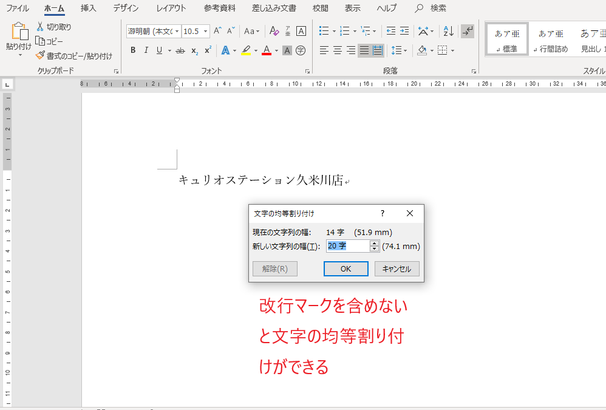The width and height of the screenshot is (606, 410).
Task: Open the Paragraph (段落) dialog launcher
Action: click(x=474, y=72)
